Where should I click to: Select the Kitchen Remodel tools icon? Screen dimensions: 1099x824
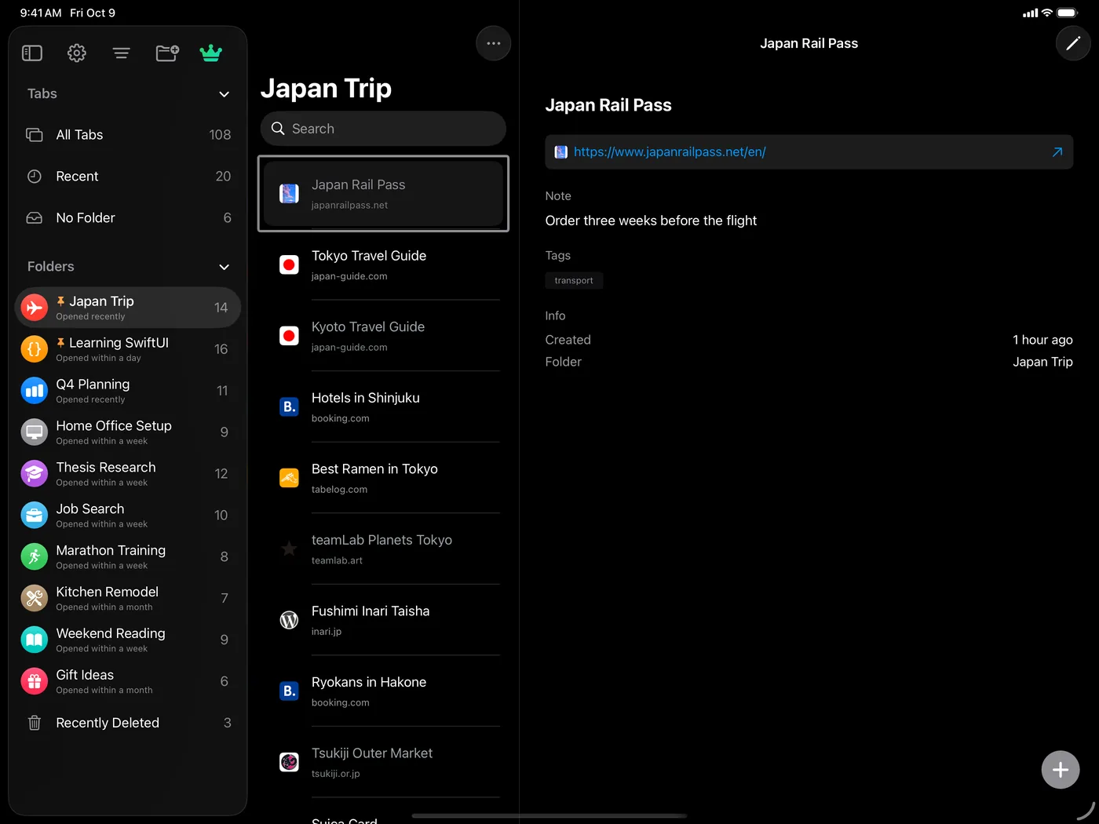pyautogui.click(x=35, y=599)
